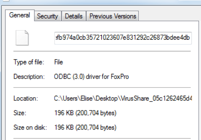Select the 'Description:' label
201x140 pixels.
tap(29, 77)
